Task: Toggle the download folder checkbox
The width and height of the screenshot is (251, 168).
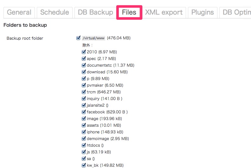Action: 84,72
